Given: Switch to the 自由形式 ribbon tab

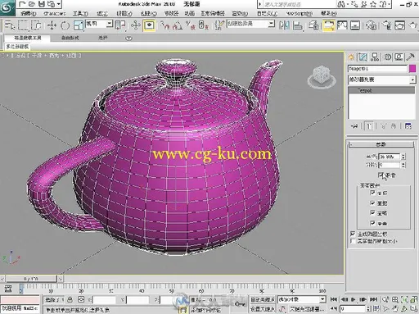Looking at the screenshot, I should click(70, 38).
